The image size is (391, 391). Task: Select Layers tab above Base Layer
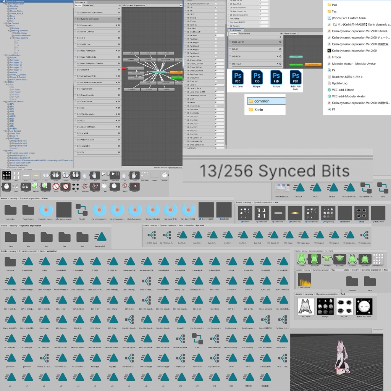[x=233, y=34]
